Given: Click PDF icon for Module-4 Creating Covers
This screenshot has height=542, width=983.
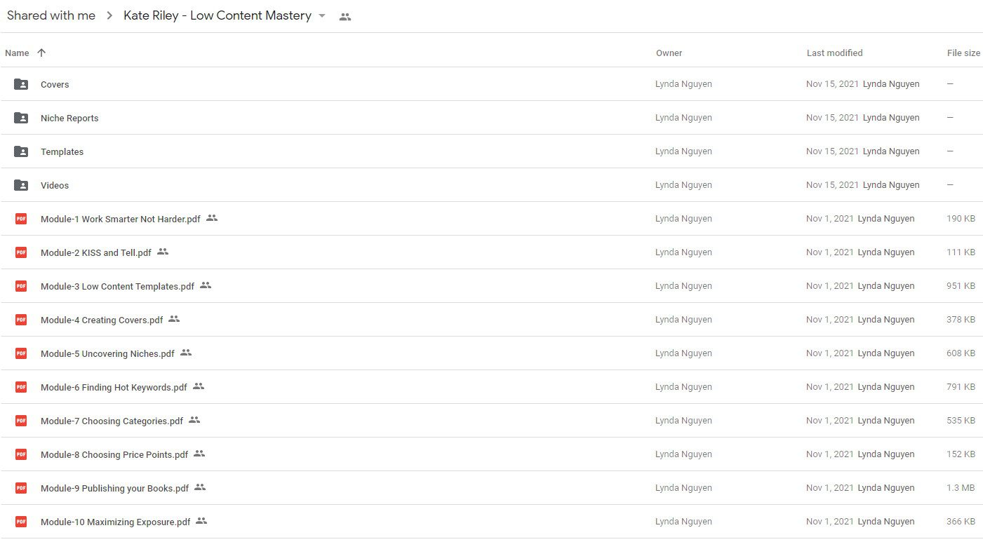Looking at the screenshot, I should (x=21, y=320).
